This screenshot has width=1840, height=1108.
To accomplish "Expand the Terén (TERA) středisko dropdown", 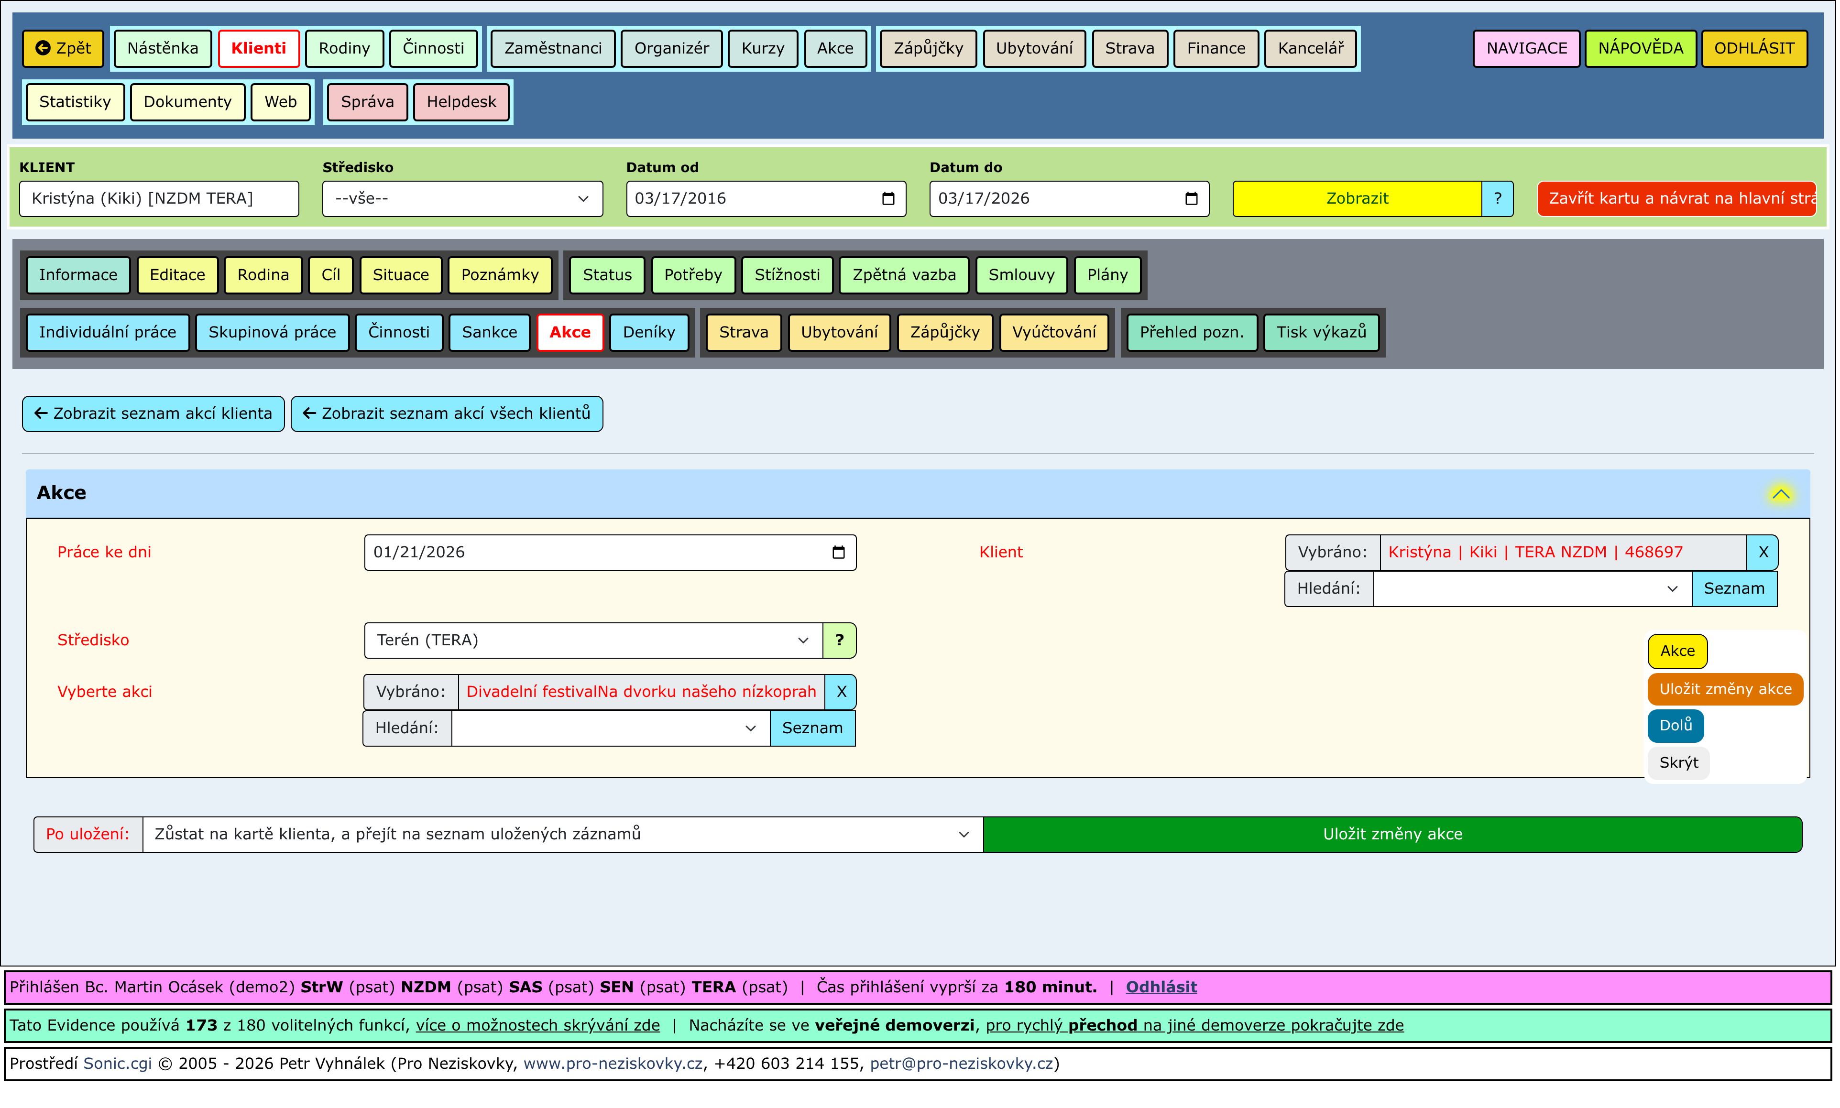I will (594, 641).
